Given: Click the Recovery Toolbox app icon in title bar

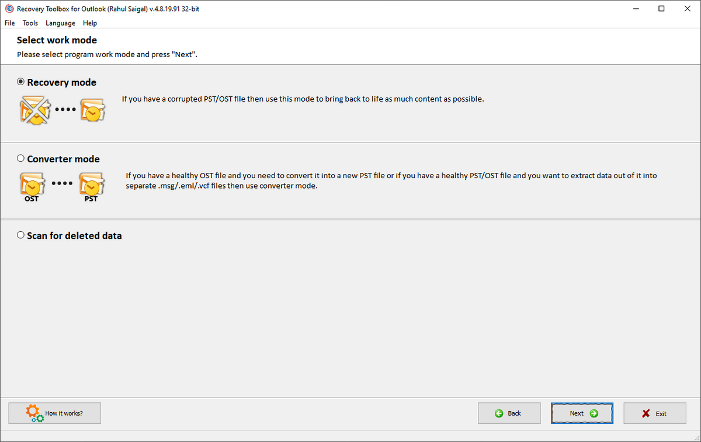Looking at the screenshot, I should tap(8, 9).
